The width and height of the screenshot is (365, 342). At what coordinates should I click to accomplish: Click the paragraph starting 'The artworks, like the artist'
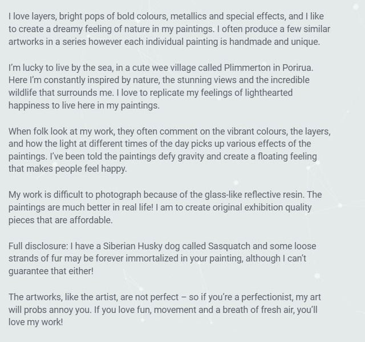(165, 310)
